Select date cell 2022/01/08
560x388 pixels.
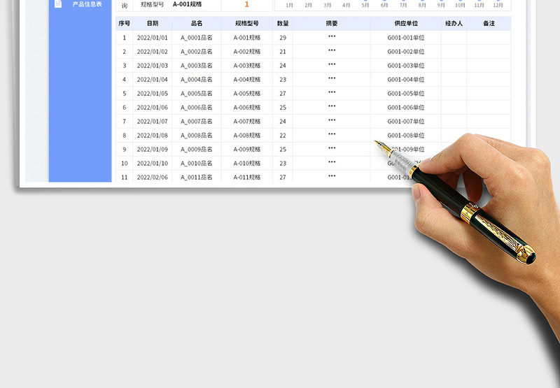coord(153,136)
